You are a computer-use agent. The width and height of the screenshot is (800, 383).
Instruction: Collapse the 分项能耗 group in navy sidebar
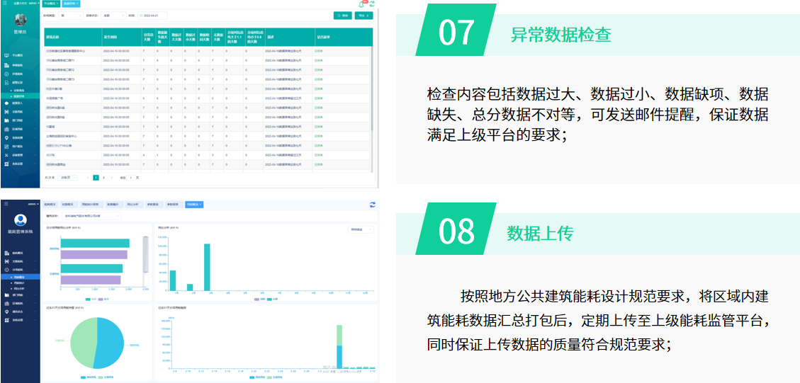(20, 269)
